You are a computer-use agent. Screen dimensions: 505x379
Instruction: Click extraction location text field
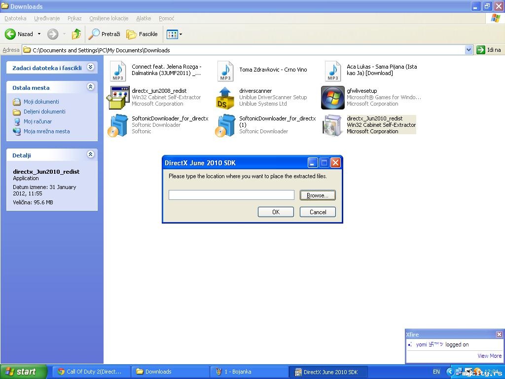point(232,195)
